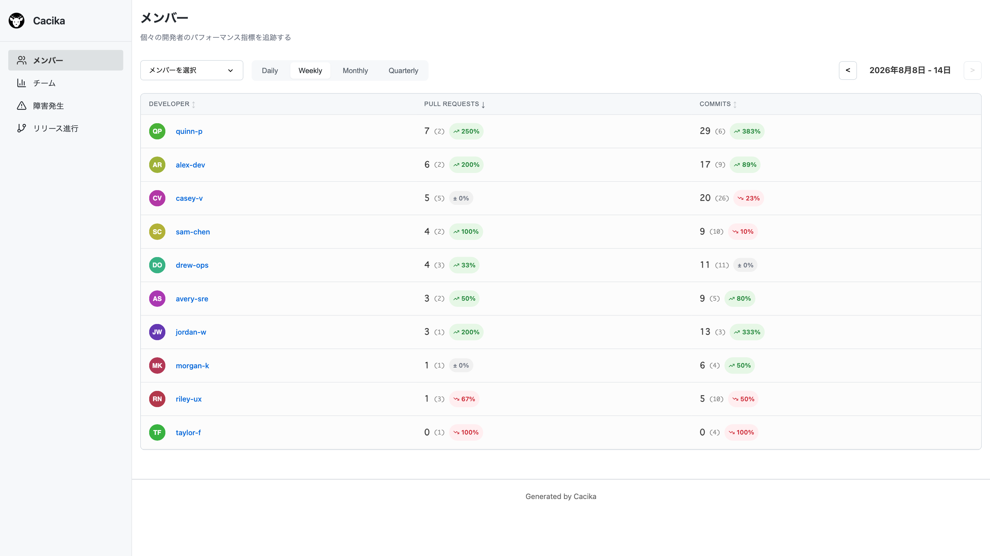Go to the previous week with < button

(848, 70)
